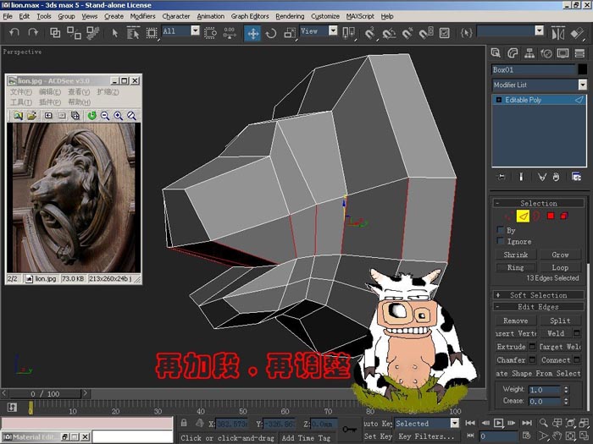Screen dimensions: 593x444
Task: Activate the Select and Scale tool
Action: pyautogui.click(x=290, y=33)
